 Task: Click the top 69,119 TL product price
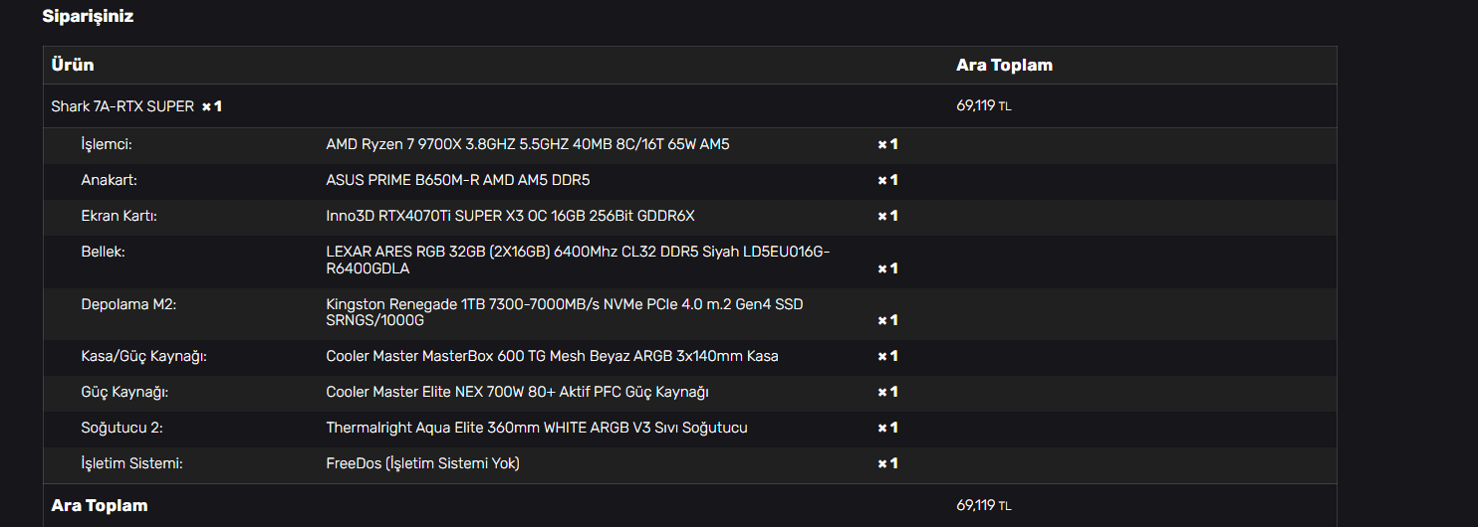pyautogui.click(x=983, y=105)
